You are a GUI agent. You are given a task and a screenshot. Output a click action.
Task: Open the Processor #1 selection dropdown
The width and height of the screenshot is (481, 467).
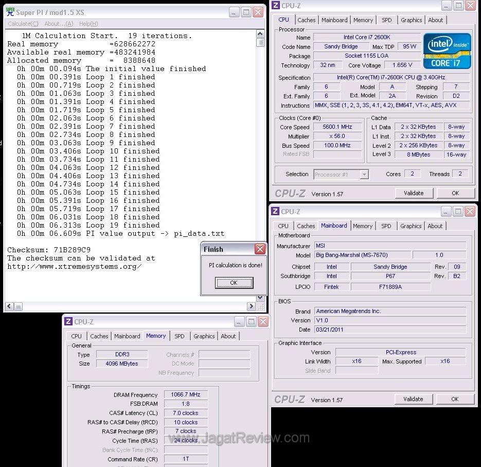364,175
